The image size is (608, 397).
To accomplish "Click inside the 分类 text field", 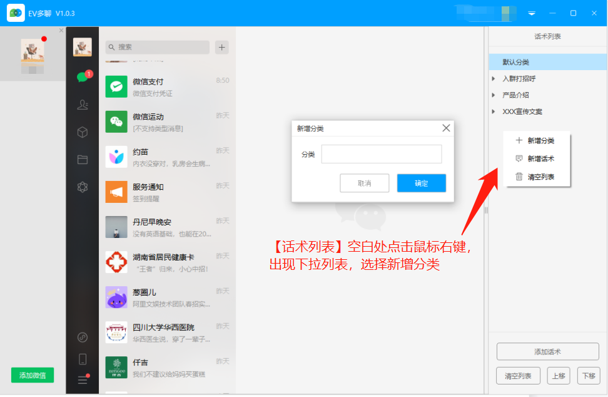I will 381,153.
